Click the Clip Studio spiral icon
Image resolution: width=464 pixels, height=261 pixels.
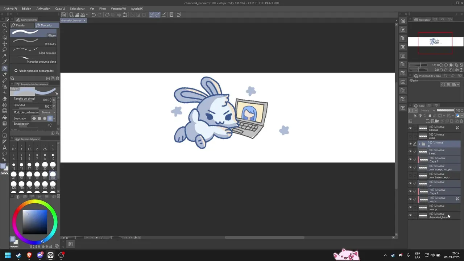tap(63, 15)
